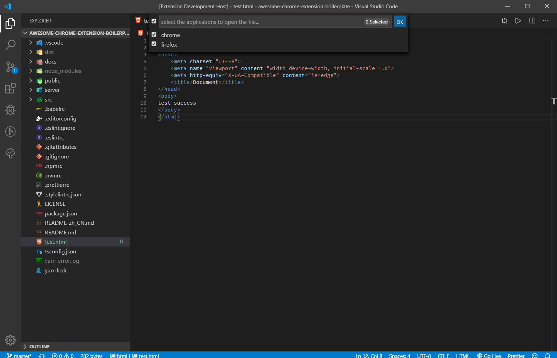
Task: Open the .eslintignore file
Action: tap(75, 128)
